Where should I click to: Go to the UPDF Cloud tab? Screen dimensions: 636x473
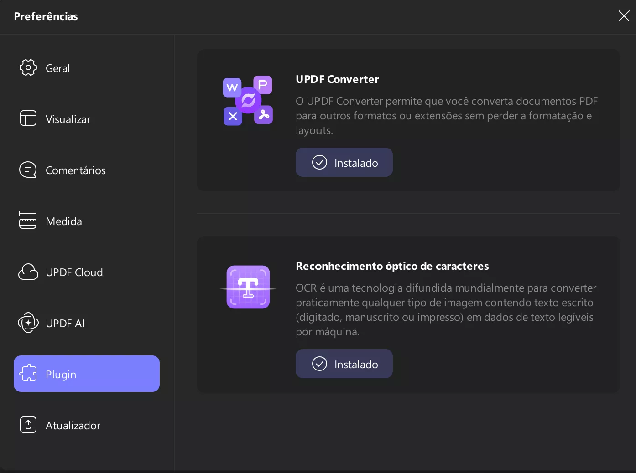point(87,272)
